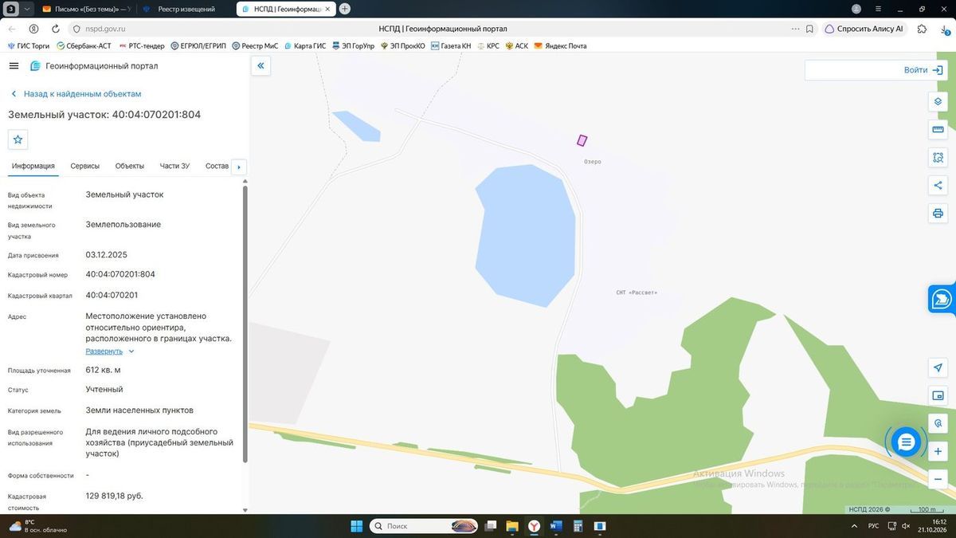956x538 pixels.
Task: Open the portal hamburger menu
Action: click(x=14, y=66)
